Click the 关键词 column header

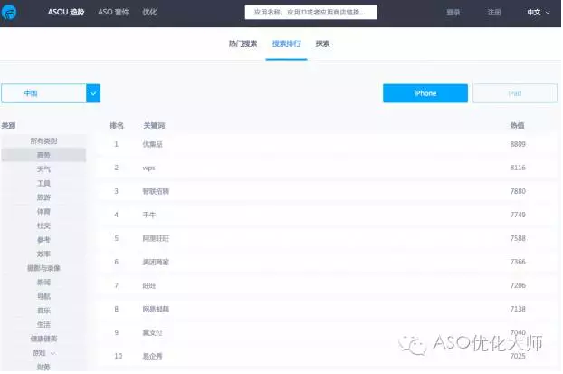click(x=154, y=125)
